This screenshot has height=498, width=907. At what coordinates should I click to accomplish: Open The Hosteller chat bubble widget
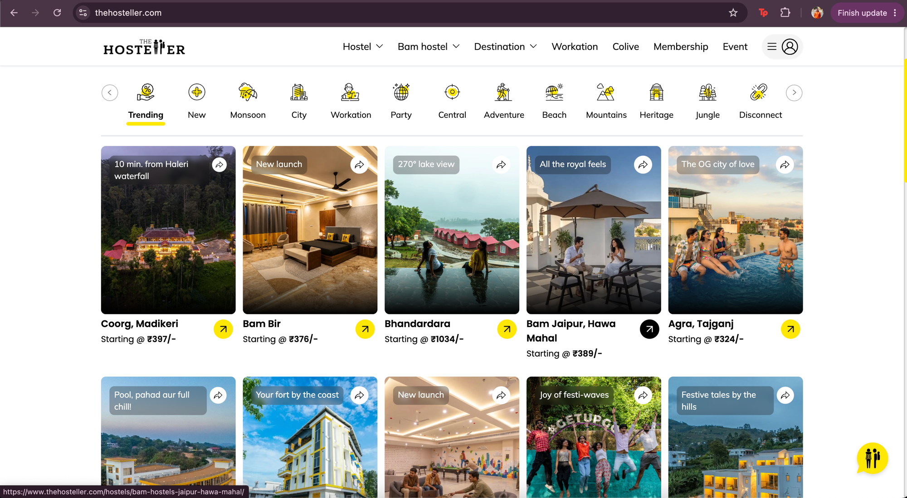point(872,458)
